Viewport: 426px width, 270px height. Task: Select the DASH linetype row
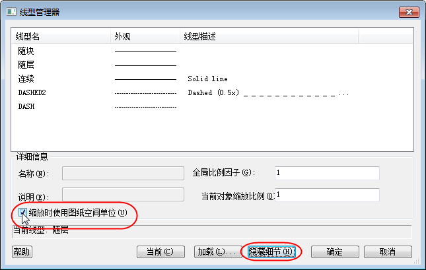212,106
